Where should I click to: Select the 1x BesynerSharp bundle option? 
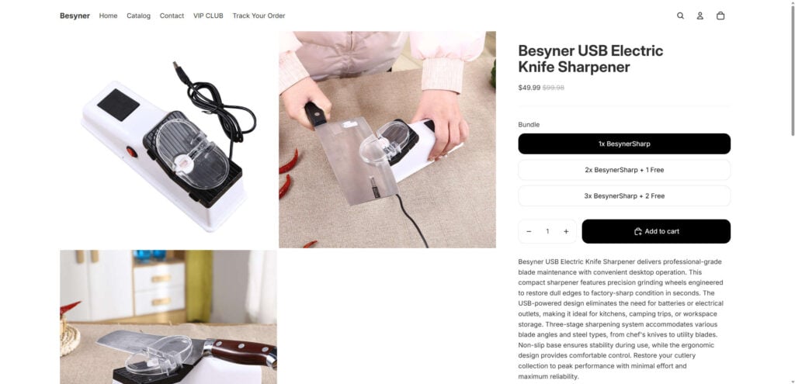point(624,144)
